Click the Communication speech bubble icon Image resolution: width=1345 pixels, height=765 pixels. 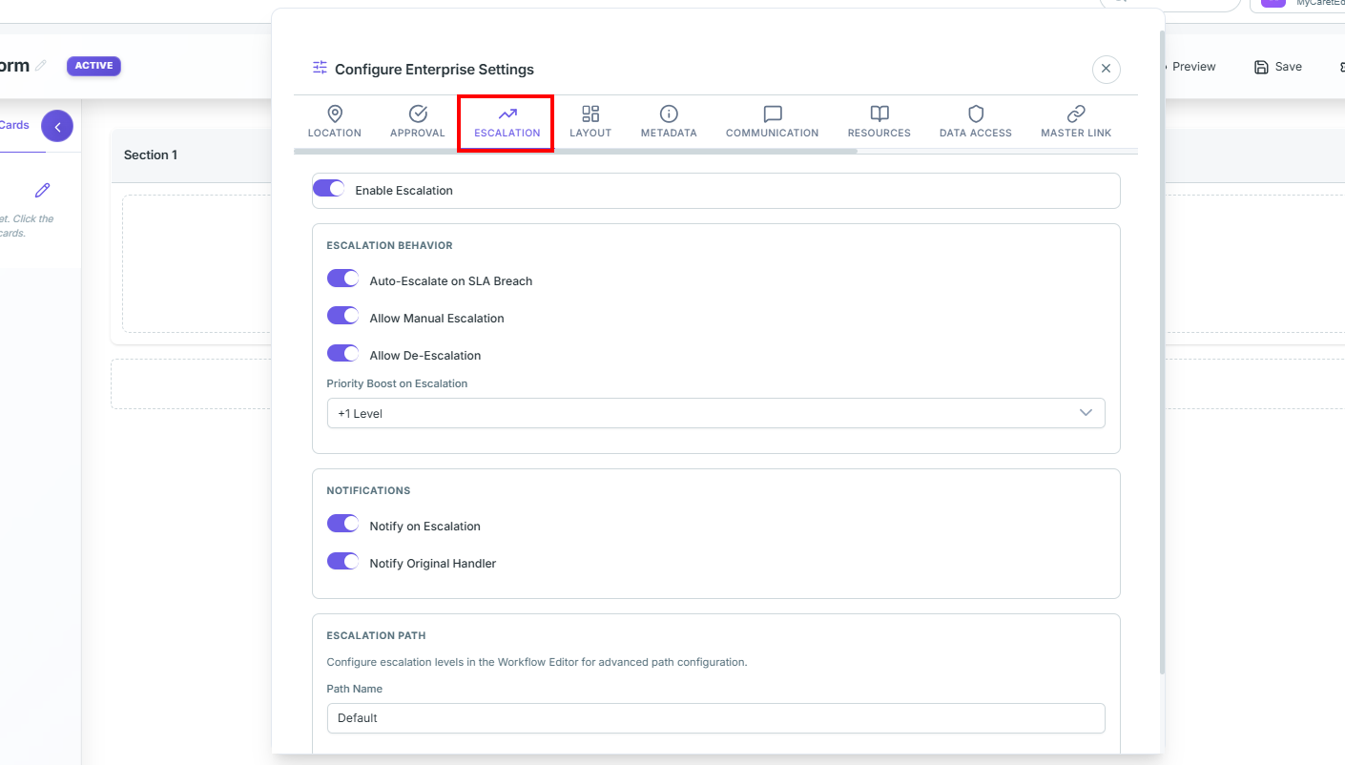click(773, 114)
